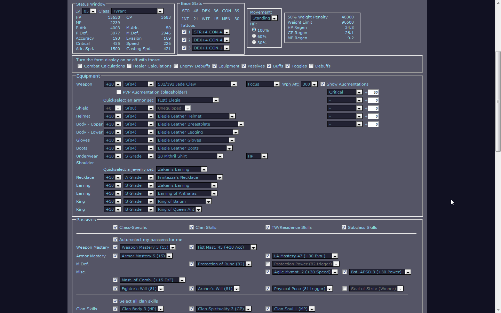Image resolution: width=501 pixels, height=313 pixels.
Task: Open LA Mastery 47 (+30 Eva.) dropdown
Action: click(x=305, y=256)
